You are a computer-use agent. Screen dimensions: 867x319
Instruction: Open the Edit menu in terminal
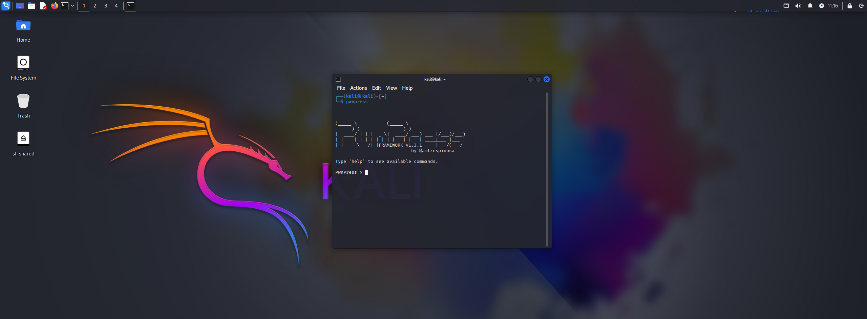[376, 88]
